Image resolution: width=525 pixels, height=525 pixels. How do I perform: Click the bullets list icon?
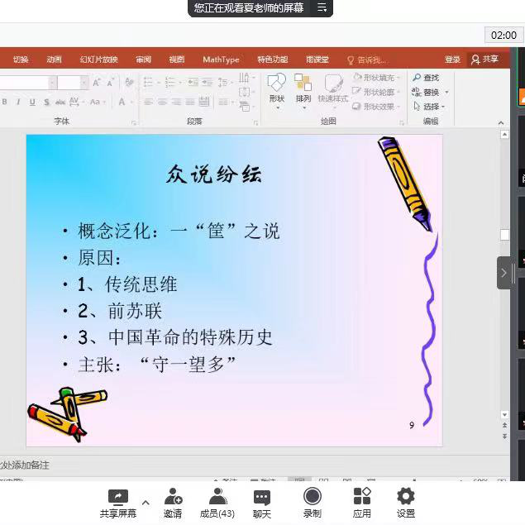point(148,82)
